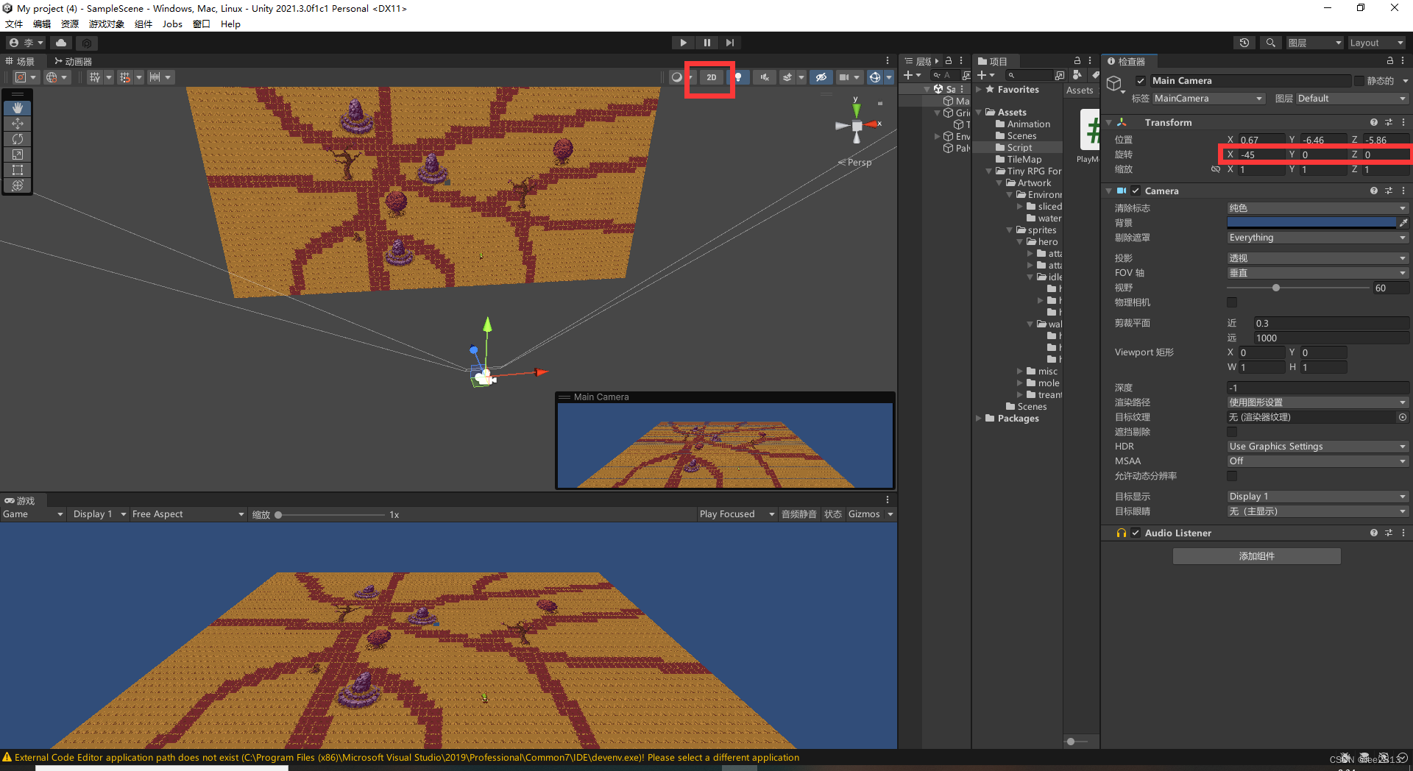Select the Rotate tool
Viewport: 1413px width, 771px height.
click(18, 139)
